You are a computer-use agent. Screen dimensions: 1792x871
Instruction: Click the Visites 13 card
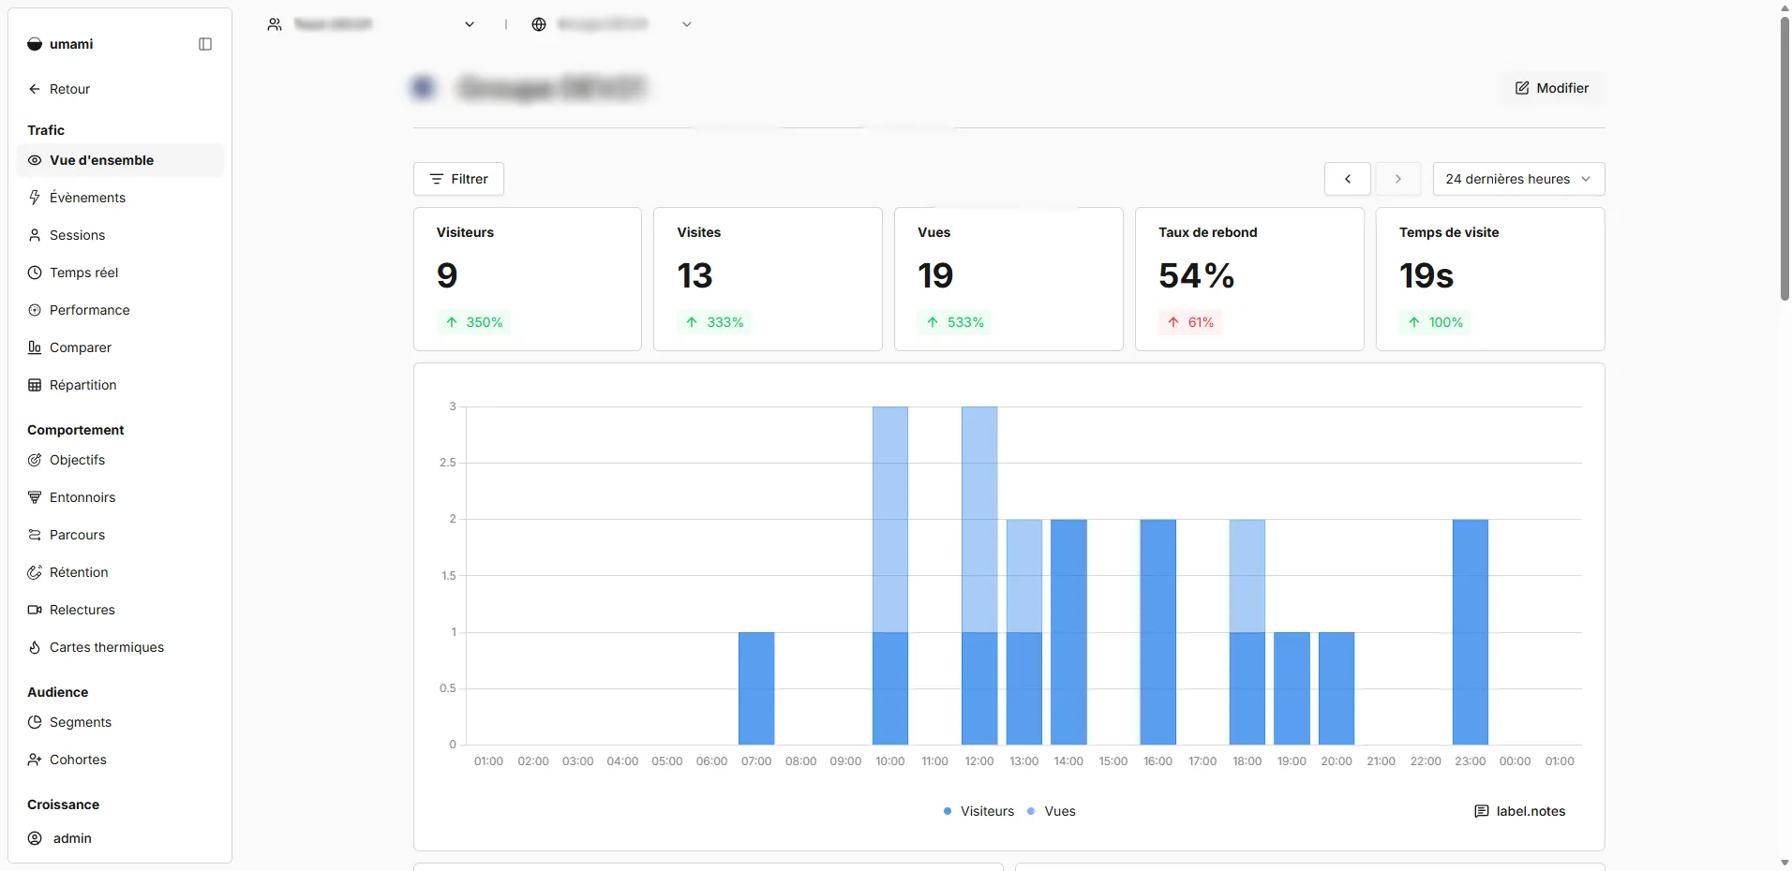click(768, 279)
